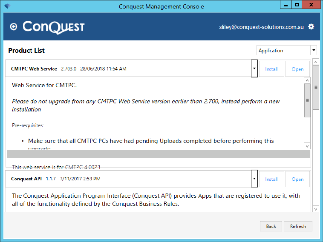Click the description box scrollbar thumb
This screenshot has width=323, height=242.
(307, 100)
